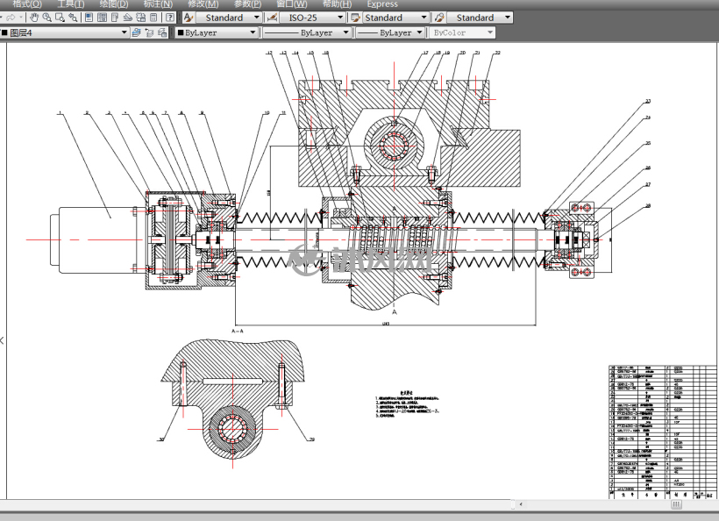This screenshot has height=521, width=719.
Task: Open the Multileader Style manager icon
Action: (x=439, y=18)
